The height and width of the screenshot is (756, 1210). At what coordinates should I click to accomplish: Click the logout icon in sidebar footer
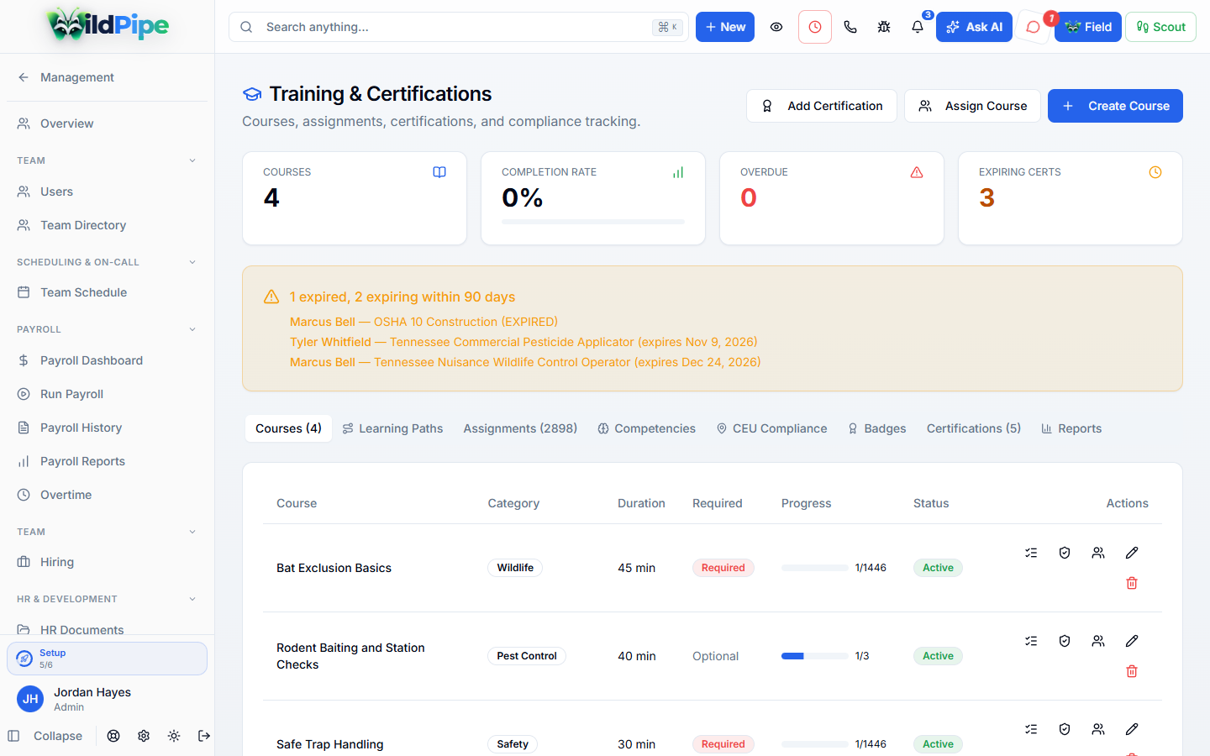[204, 736]
